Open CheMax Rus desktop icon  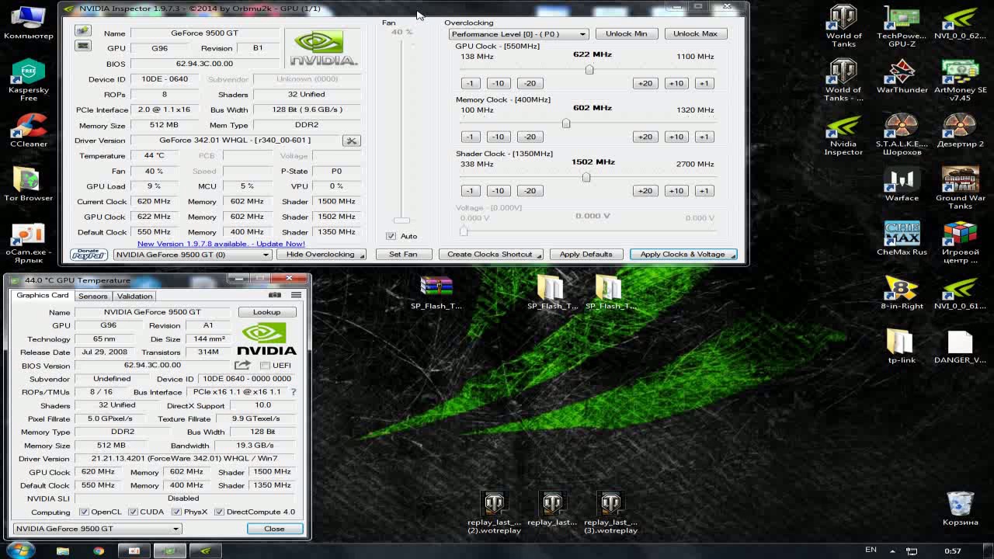902,238
